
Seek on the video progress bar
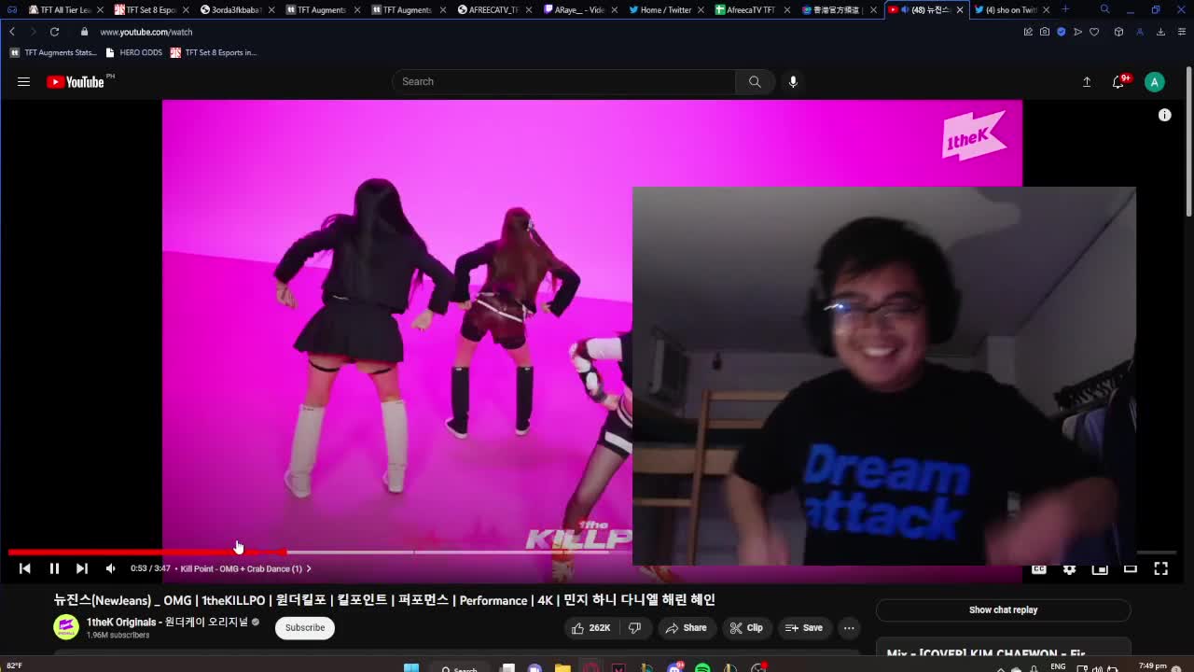tap(592, 553)
